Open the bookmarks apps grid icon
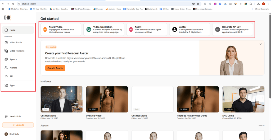 point(3,9)
